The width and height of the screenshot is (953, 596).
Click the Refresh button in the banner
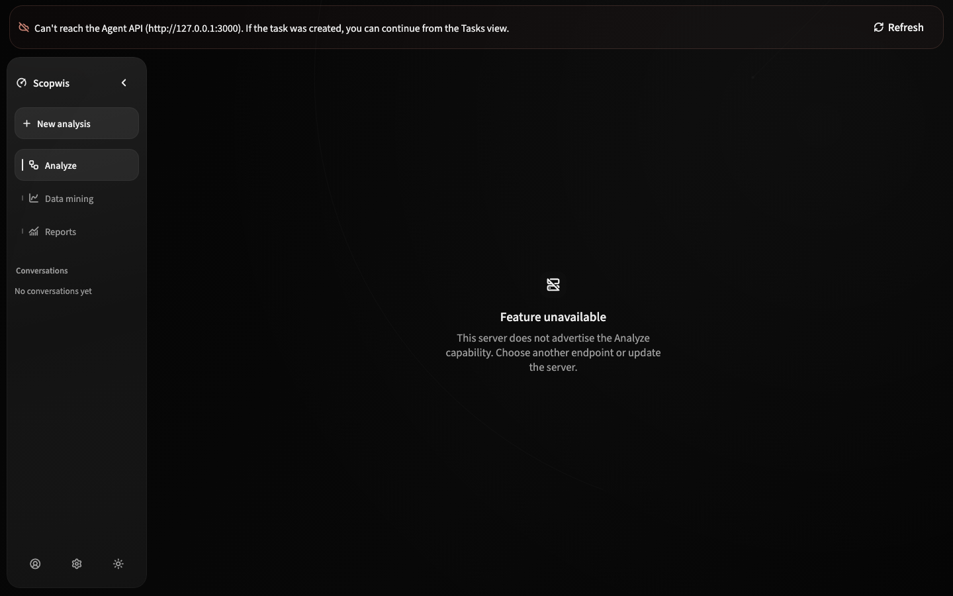point(898,27)
